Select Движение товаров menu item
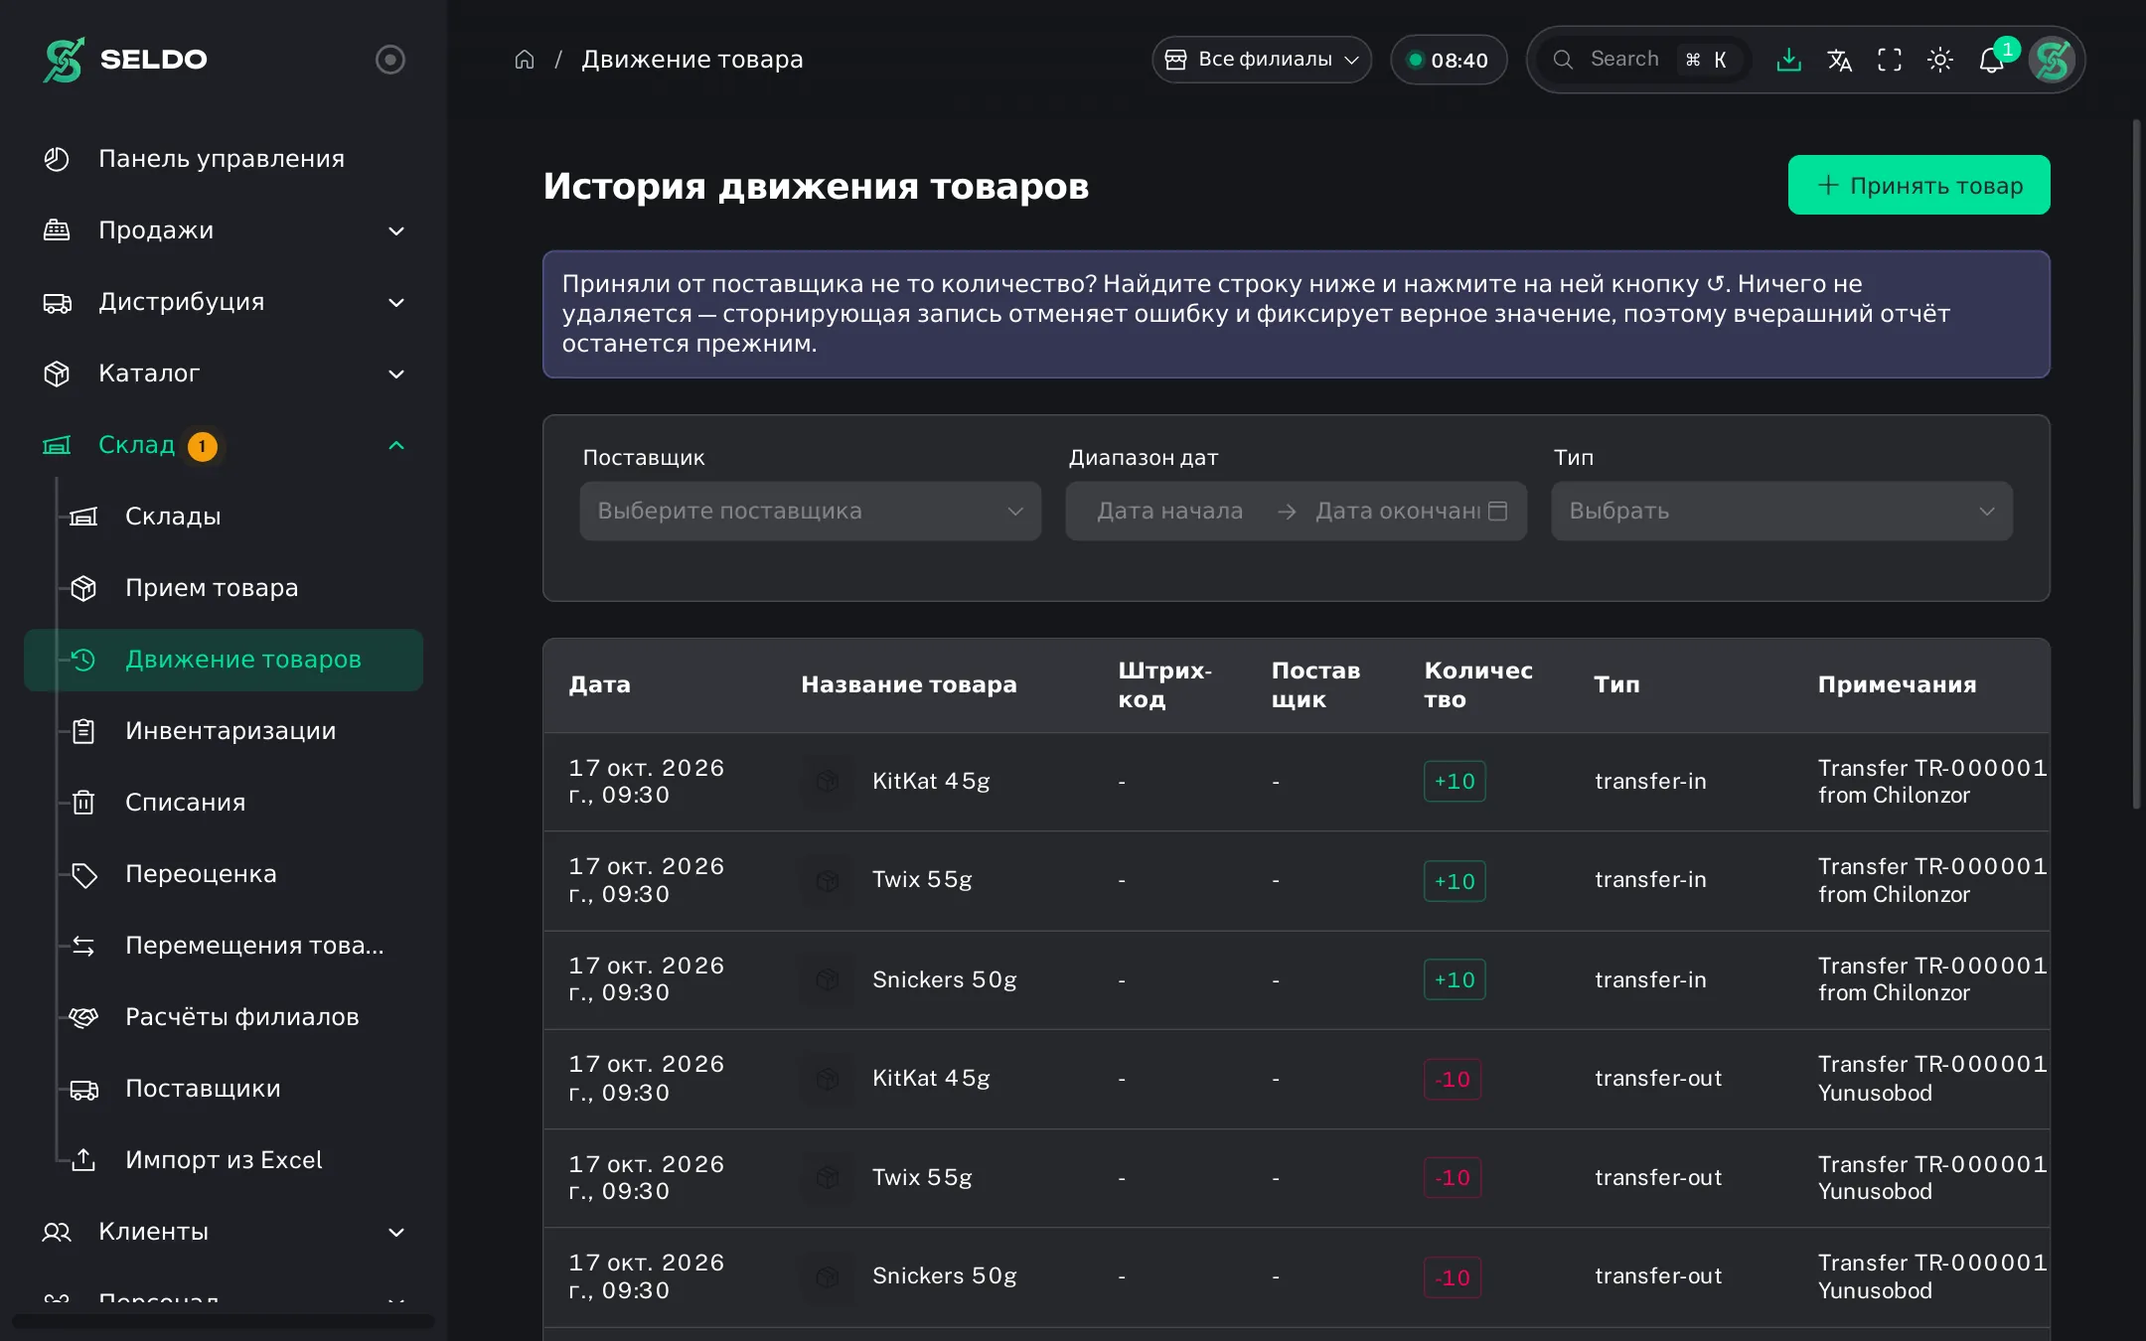 (x=224, y=660)
